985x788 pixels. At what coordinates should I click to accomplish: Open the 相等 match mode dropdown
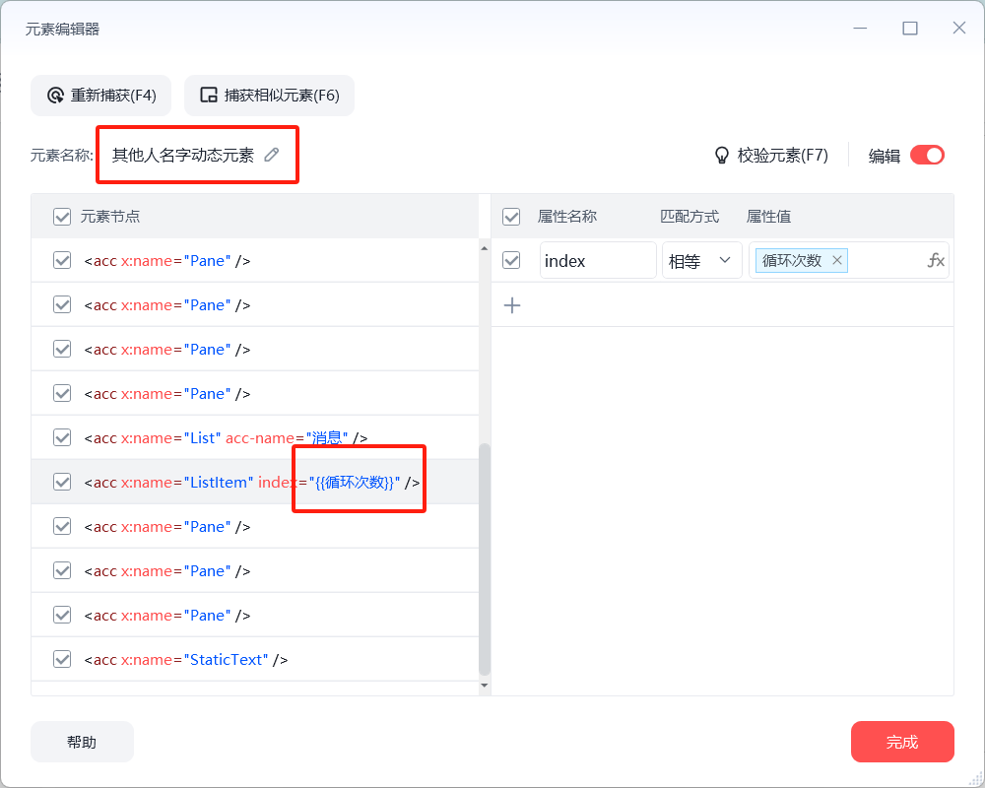701,260
